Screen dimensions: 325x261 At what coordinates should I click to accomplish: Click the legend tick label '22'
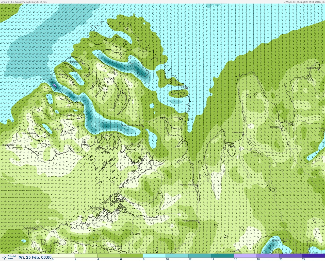click(x=304, y=259)
